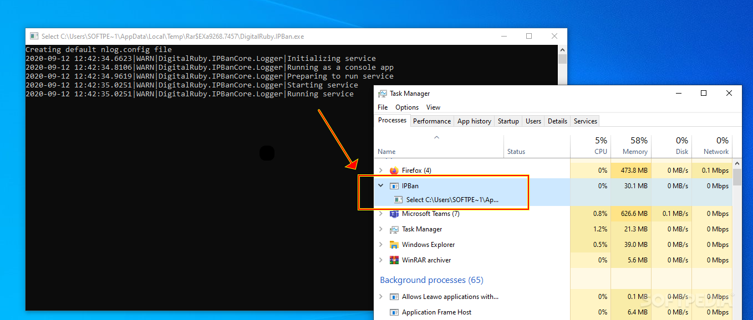753x320 pixels.
Task: Click the console window scrollbar up arrow
Action: tap(562, 49)
